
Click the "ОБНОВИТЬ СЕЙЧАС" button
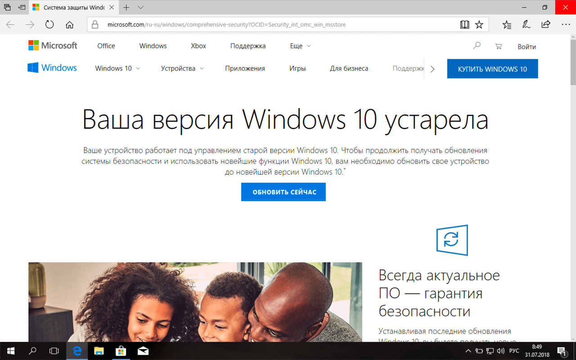coord(283,192)
